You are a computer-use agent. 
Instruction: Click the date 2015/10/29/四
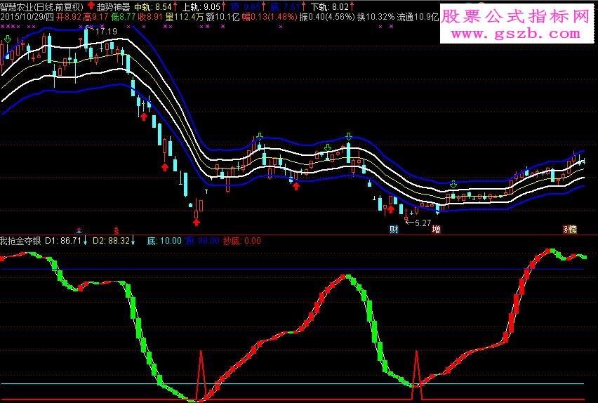pyautogui.click(x=27, y=16)
